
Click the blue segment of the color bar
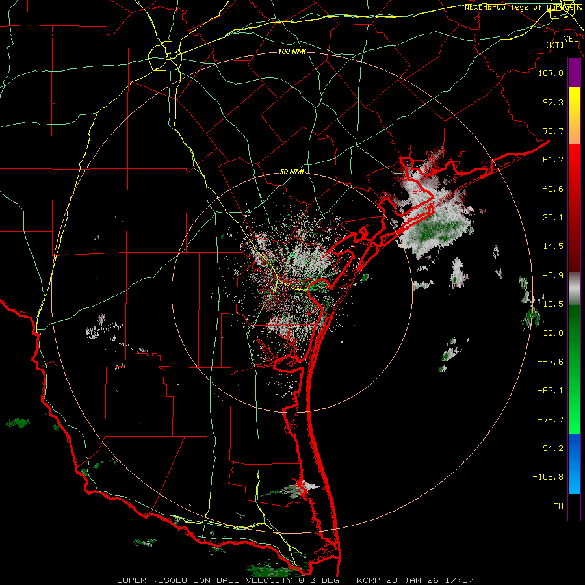(x=574, y=463)
